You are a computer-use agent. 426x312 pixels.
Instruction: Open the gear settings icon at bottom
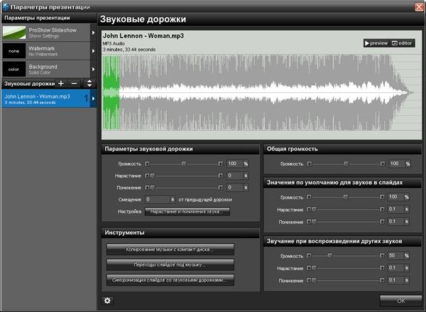point(107,301)
